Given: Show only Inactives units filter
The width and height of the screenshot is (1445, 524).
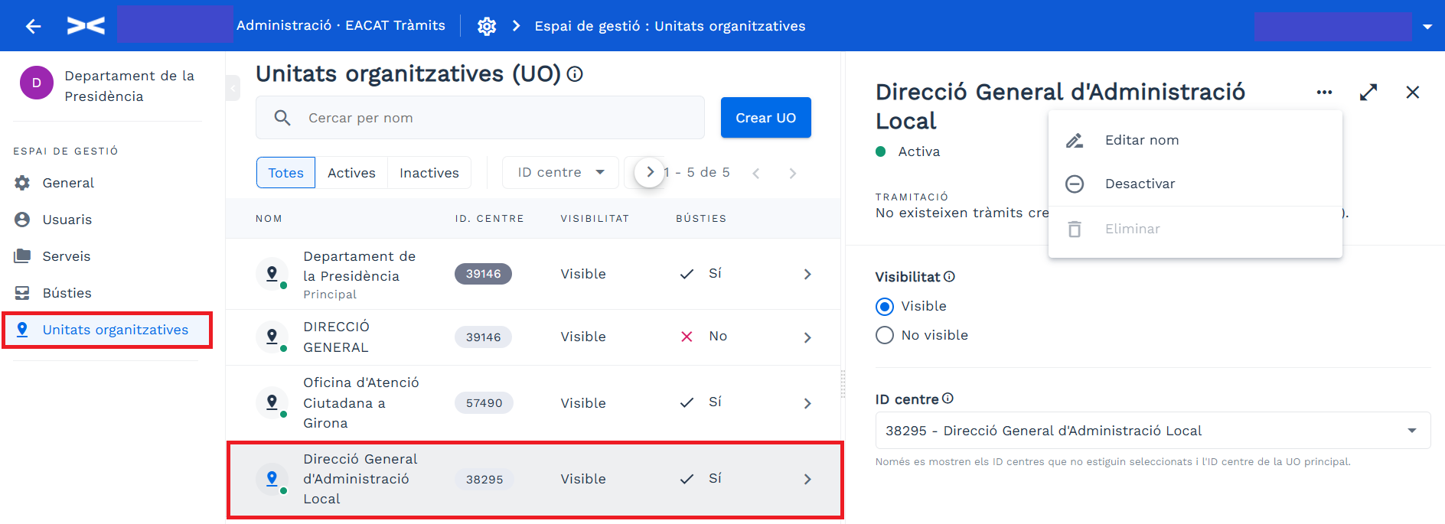Looking at the screenshot, I should [429, 173].
